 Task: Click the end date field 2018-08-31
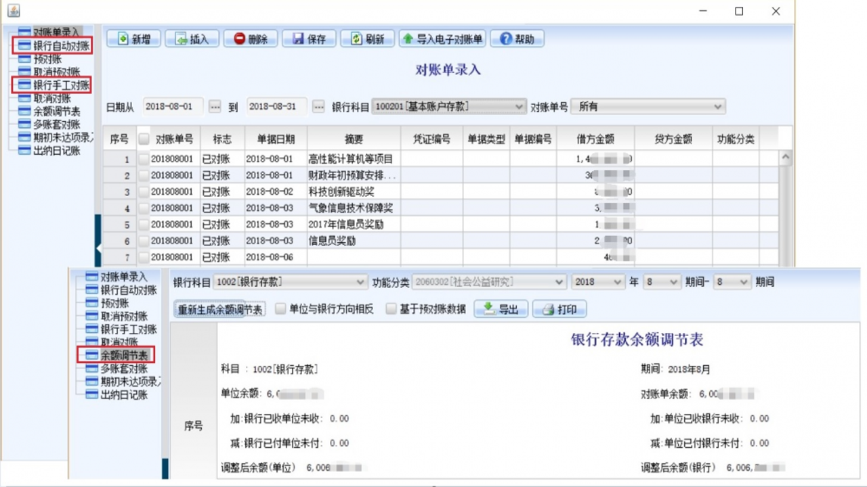[x=277, y=107]
